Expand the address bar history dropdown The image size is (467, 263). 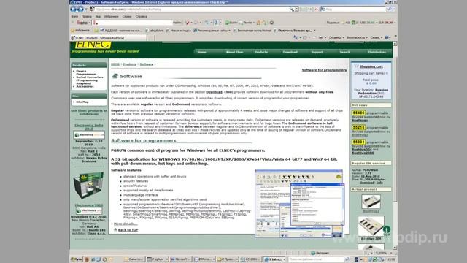[x=296, y=9]
